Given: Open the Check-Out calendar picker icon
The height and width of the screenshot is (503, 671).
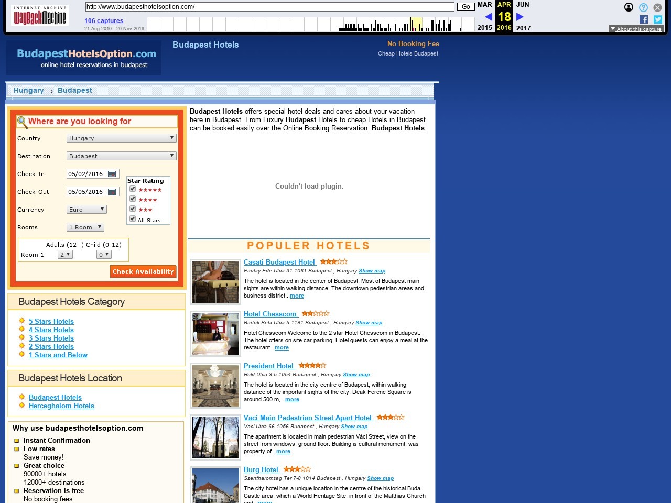Looking at the screenshot, I should [x=112, y=192].
